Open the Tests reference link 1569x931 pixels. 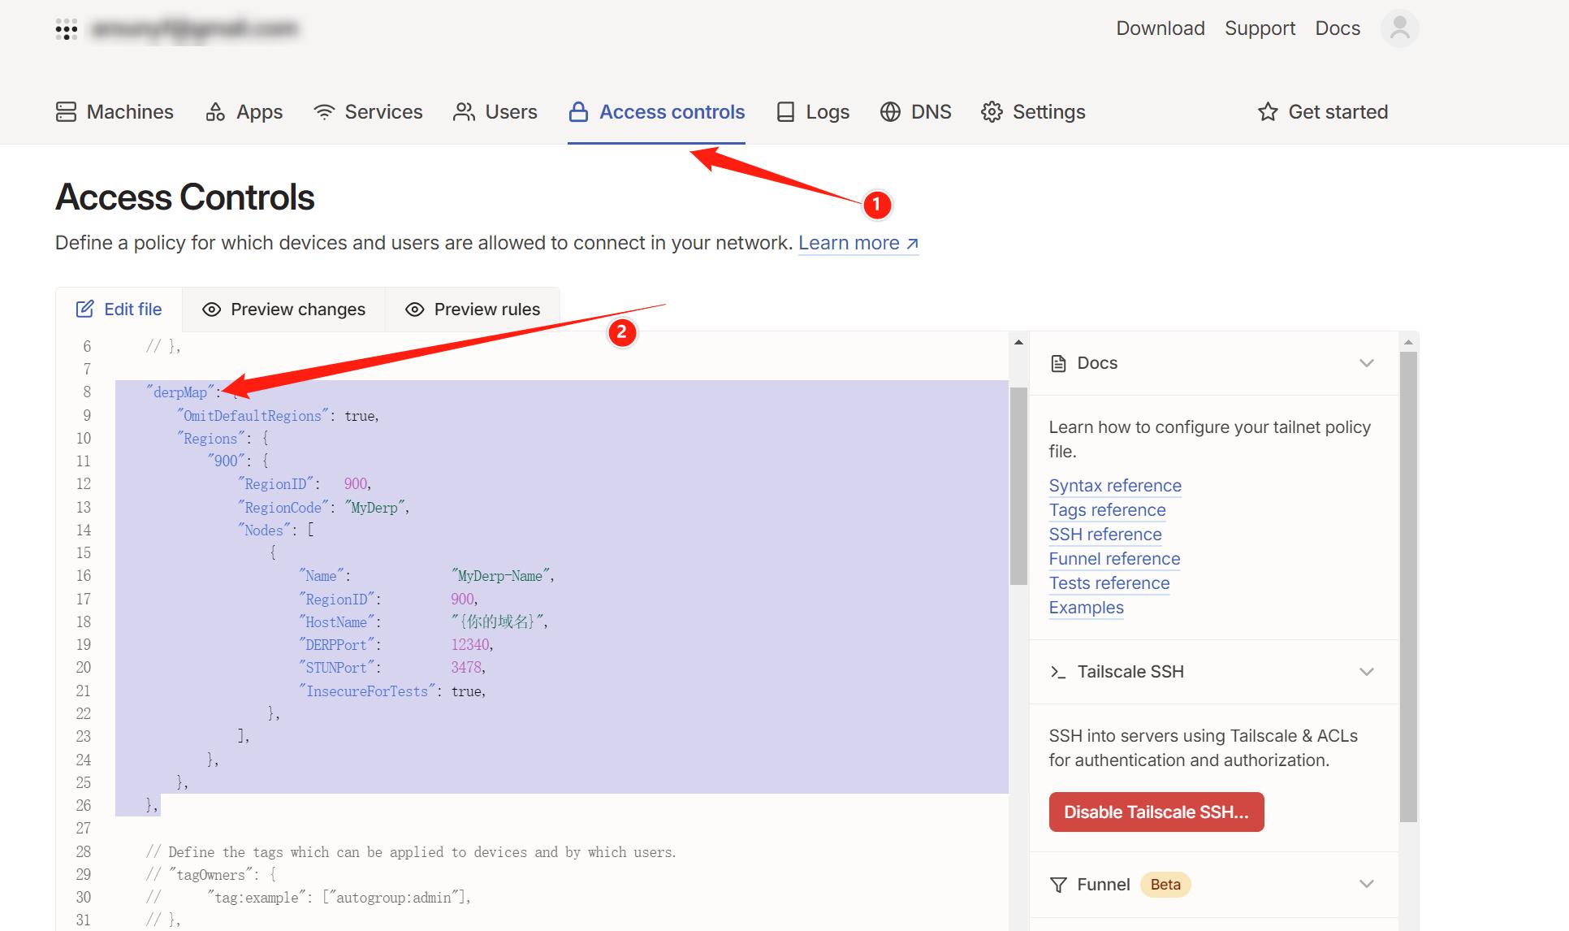click(x=1109, y=583)
